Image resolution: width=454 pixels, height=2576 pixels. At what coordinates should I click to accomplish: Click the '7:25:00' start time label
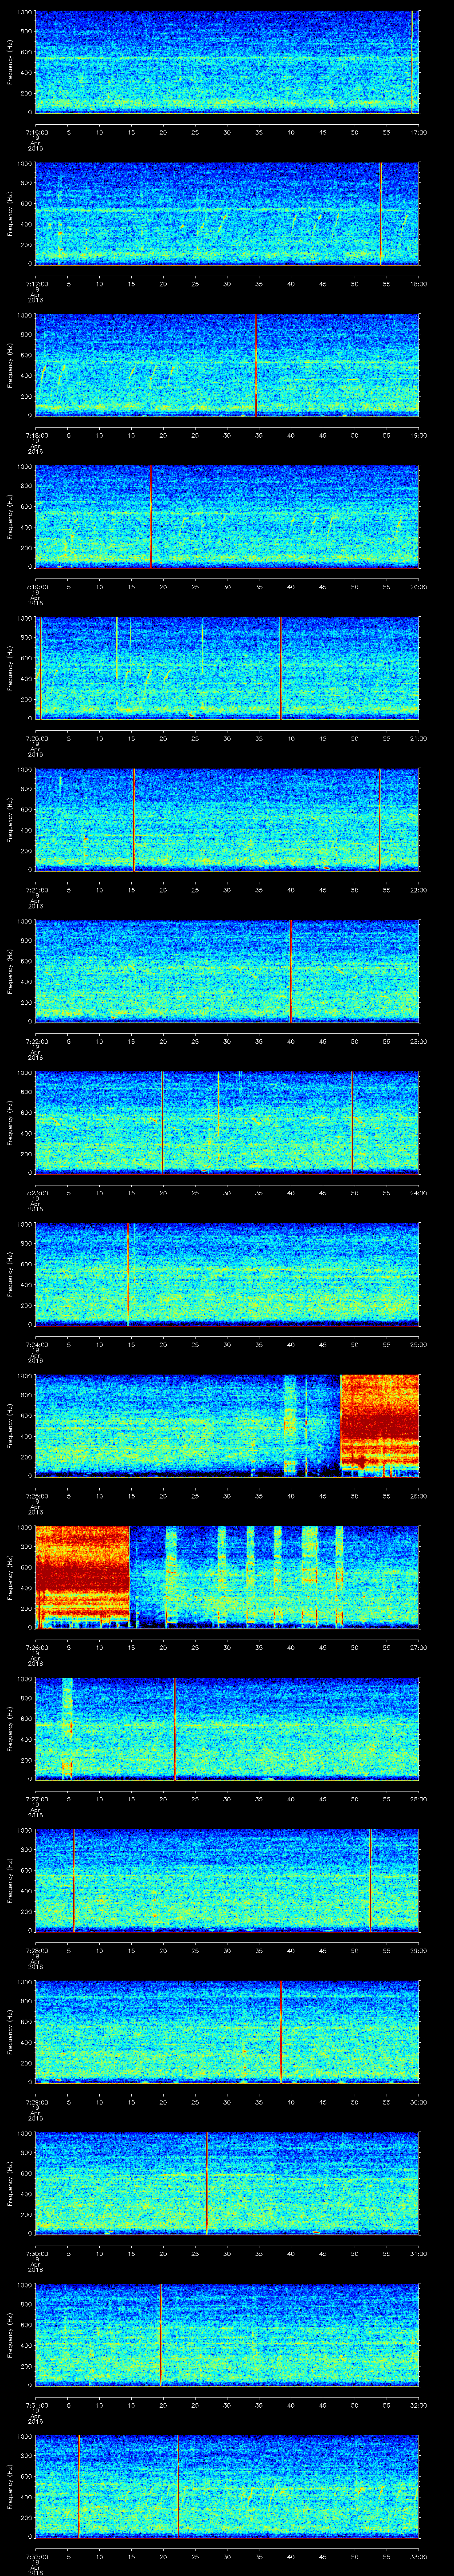click(36, 1496)
